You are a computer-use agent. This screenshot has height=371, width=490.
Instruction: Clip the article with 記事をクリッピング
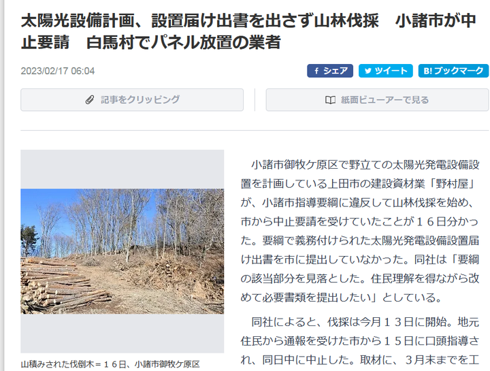tap(132, 99)
